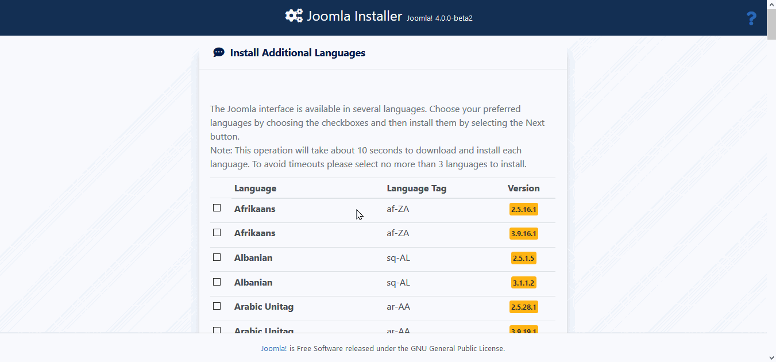Click the Install Additional Languages heading

[x=298, y=53]
